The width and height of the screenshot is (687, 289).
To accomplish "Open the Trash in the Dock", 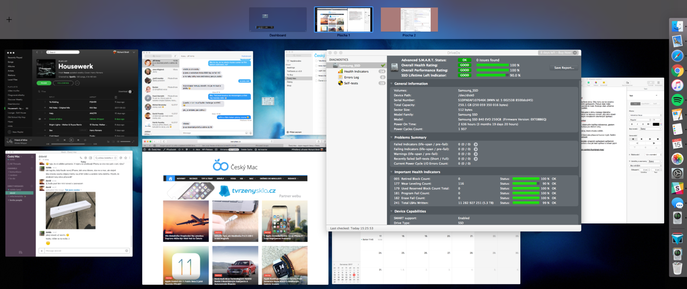I will pos(677,268).
